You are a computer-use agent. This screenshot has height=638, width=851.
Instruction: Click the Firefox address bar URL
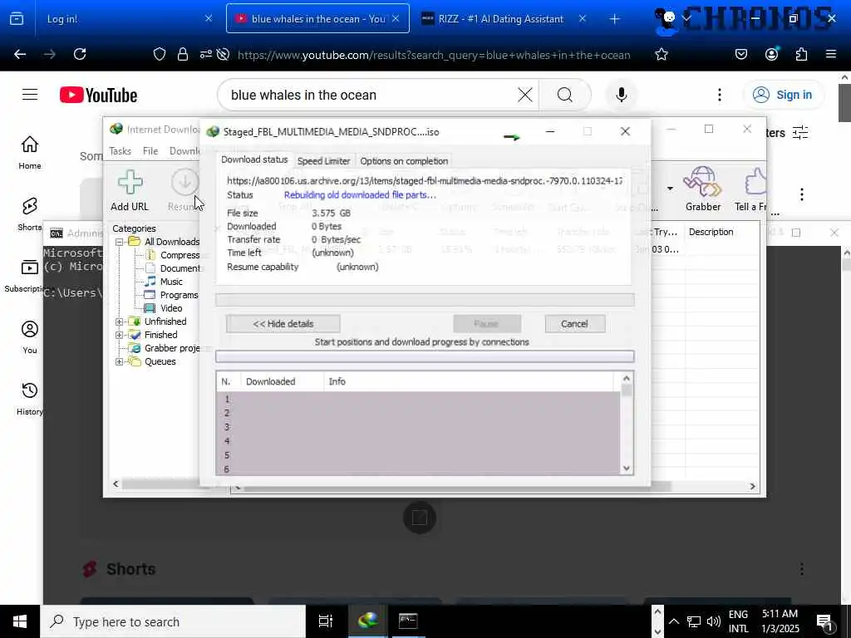pyautogui.click(x=434, y=55)
